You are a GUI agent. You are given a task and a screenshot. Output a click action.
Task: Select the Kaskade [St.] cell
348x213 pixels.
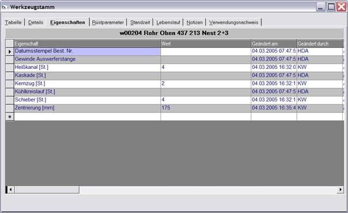87,76
